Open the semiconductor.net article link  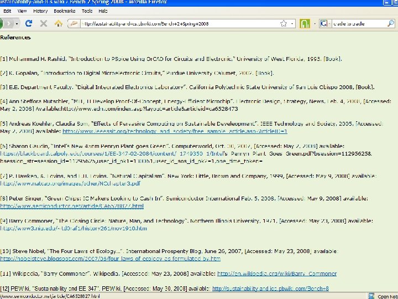[x=72, y=206]
